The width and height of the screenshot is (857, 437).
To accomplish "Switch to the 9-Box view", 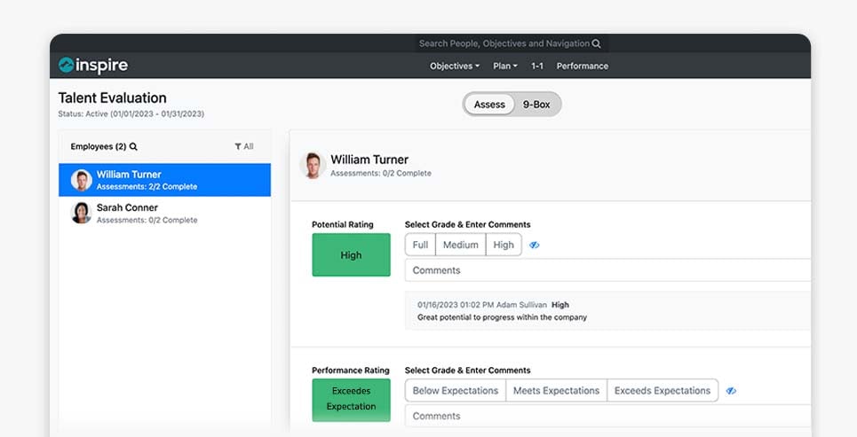I will click(x=536, y=105).
